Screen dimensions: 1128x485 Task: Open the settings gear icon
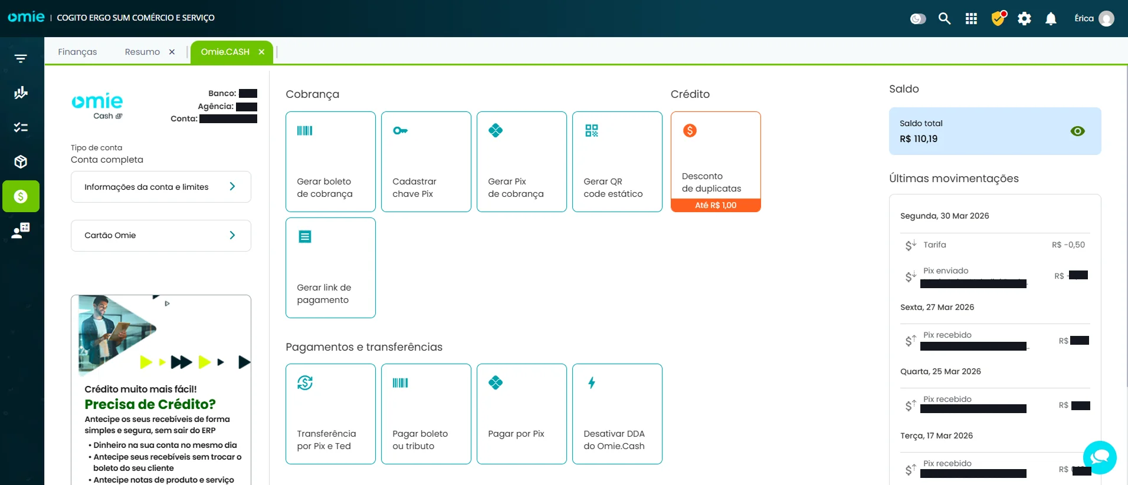pyautogui.click(x=1024, y=19)
